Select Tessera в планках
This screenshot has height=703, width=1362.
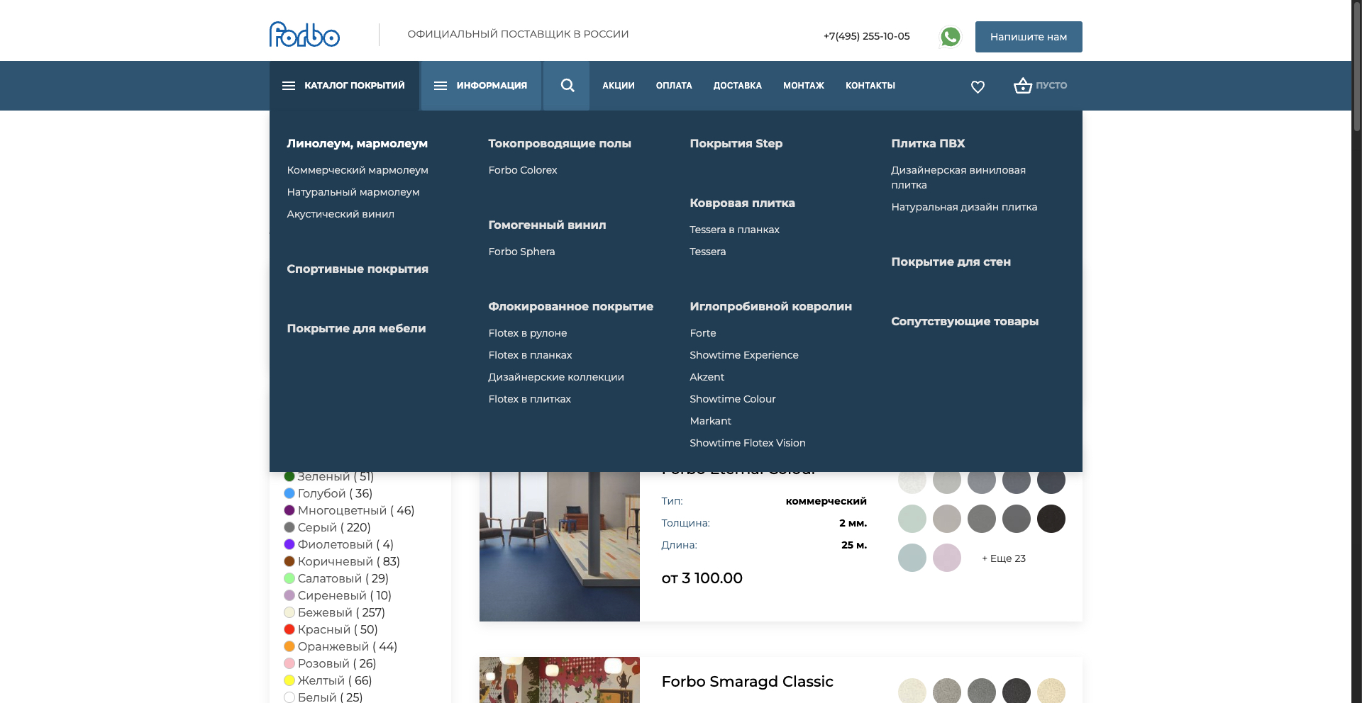coord(734,230)
